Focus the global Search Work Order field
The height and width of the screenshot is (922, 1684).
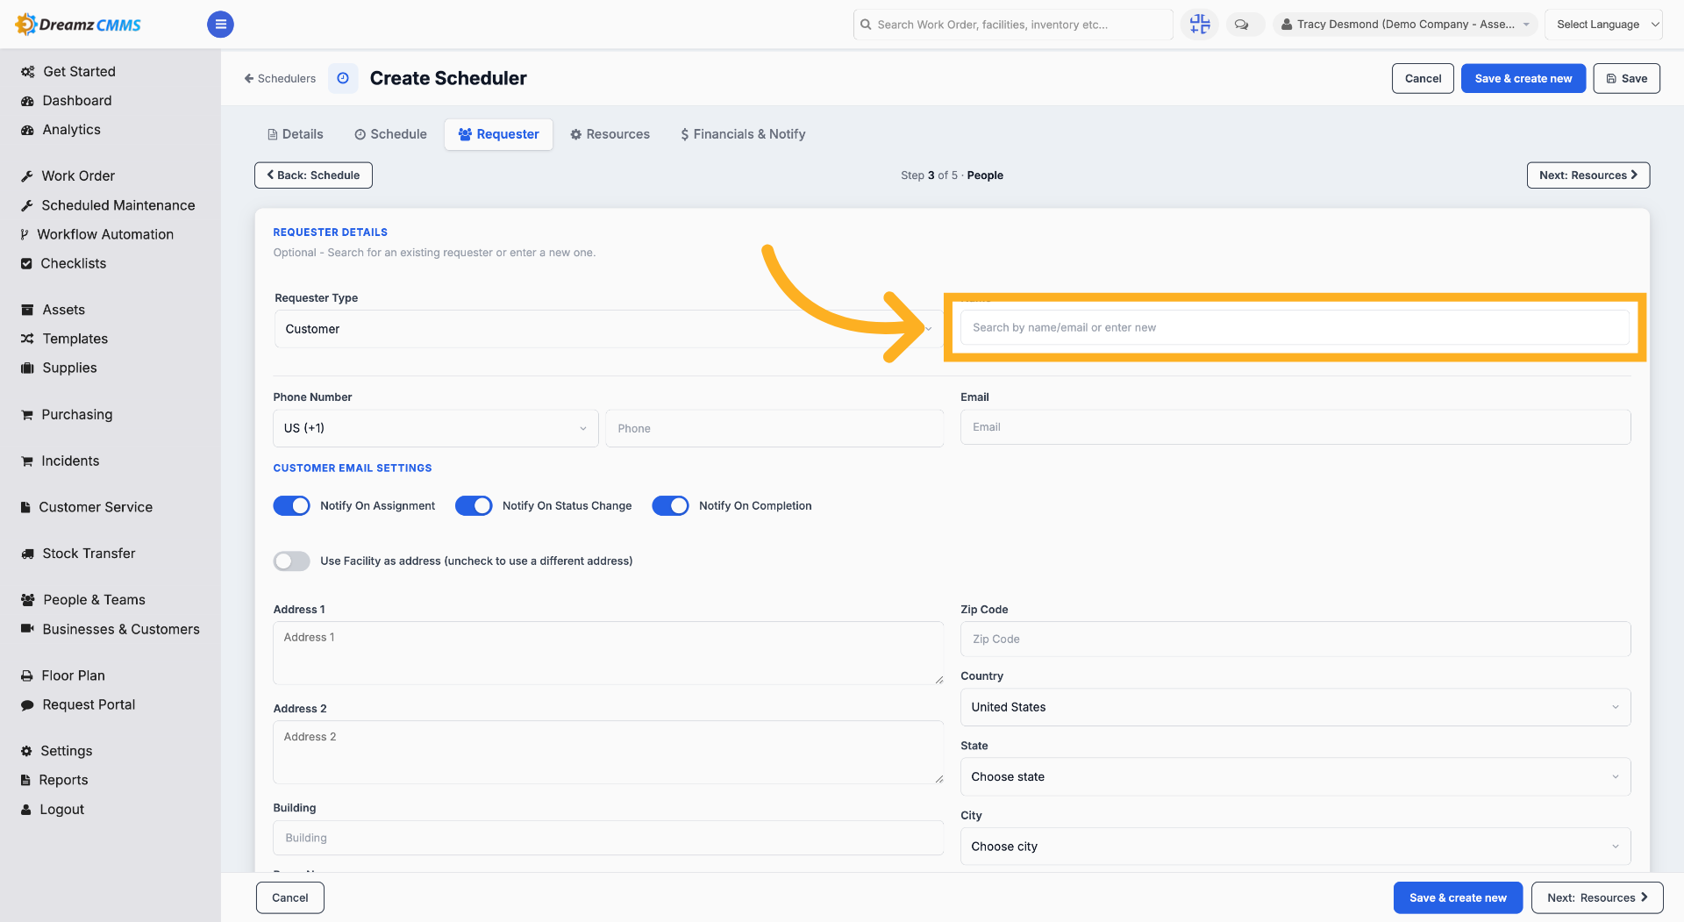click(1013, 25)
